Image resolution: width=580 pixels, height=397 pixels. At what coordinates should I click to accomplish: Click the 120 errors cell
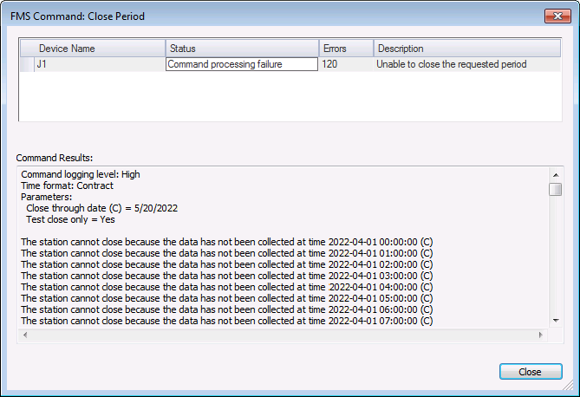tap(346, 64)
